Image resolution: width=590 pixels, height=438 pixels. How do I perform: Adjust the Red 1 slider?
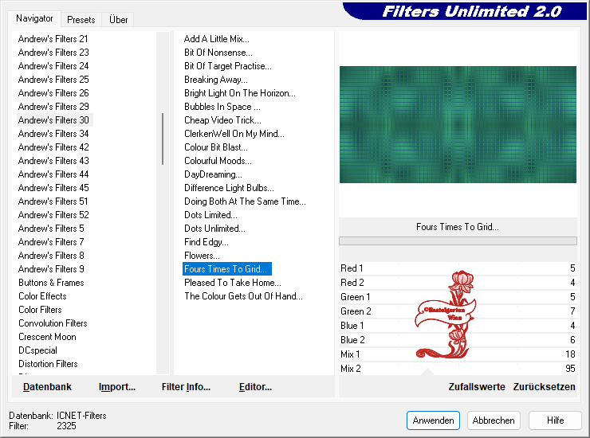point(458,268)
